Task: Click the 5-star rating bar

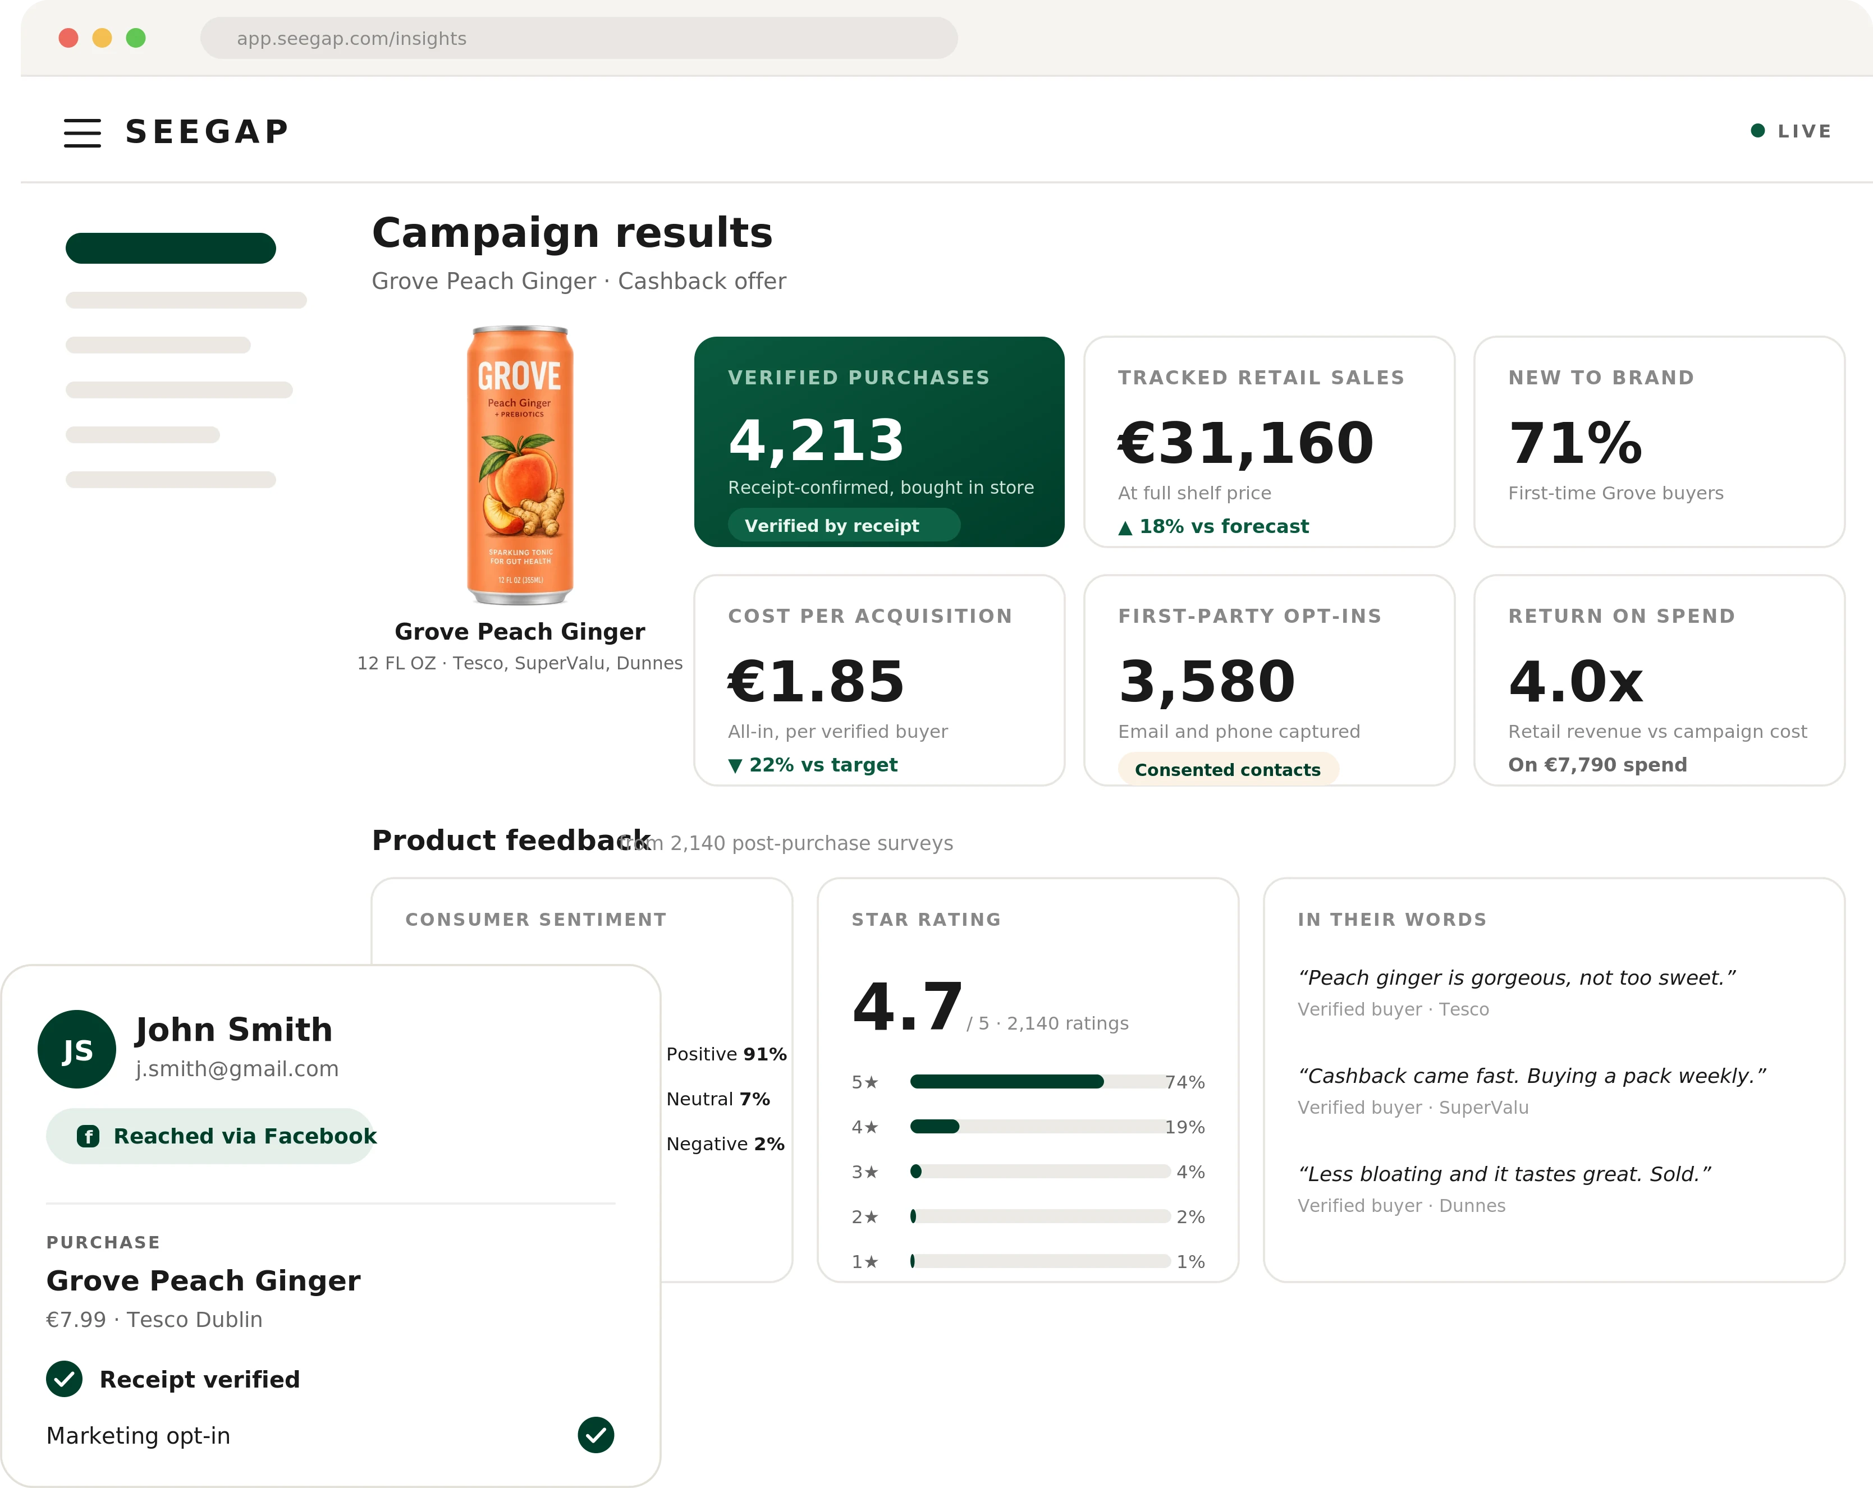Action: coord(1040,1081)
